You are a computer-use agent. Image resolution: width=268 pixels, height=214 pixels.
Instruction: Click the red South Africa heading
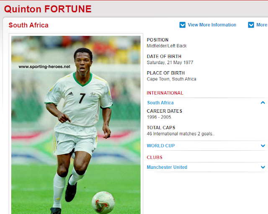click(x=28, y=25)
